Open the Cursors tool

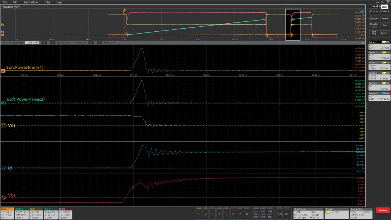click(374, 11)
